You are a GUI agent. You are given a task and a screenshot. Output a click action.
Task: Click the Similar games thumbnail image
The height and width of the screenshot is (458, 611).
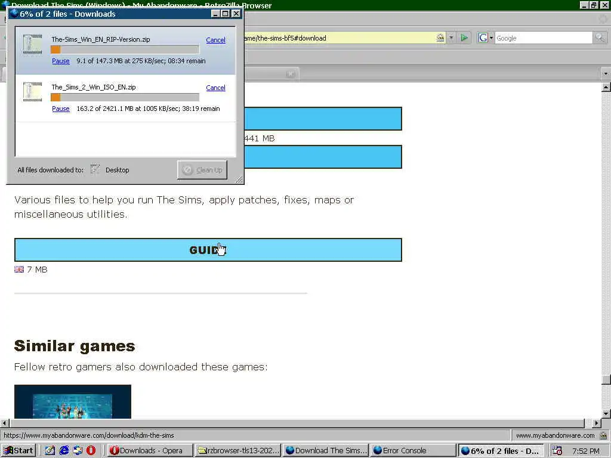(72, 401)
